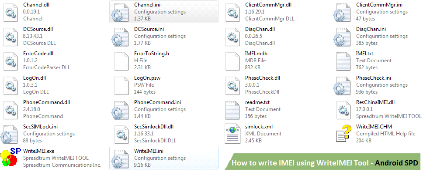Select the SecSIMLock.ini file name
This screenshot has height=172, width=423.
coord(41,126)
